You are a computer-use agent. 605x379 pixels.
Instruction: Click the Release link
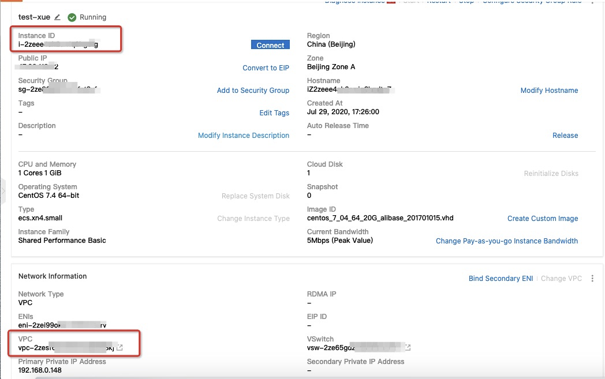pos(565,136)
